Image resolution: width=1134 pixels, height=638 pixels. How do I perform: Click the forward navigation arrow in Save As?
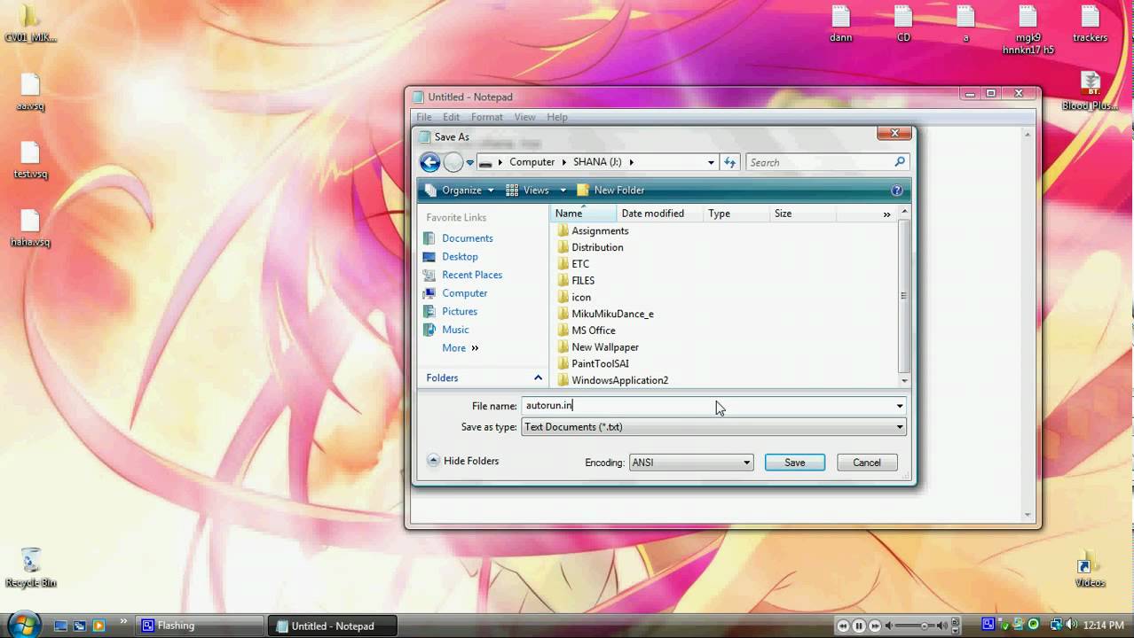[453, 162]
